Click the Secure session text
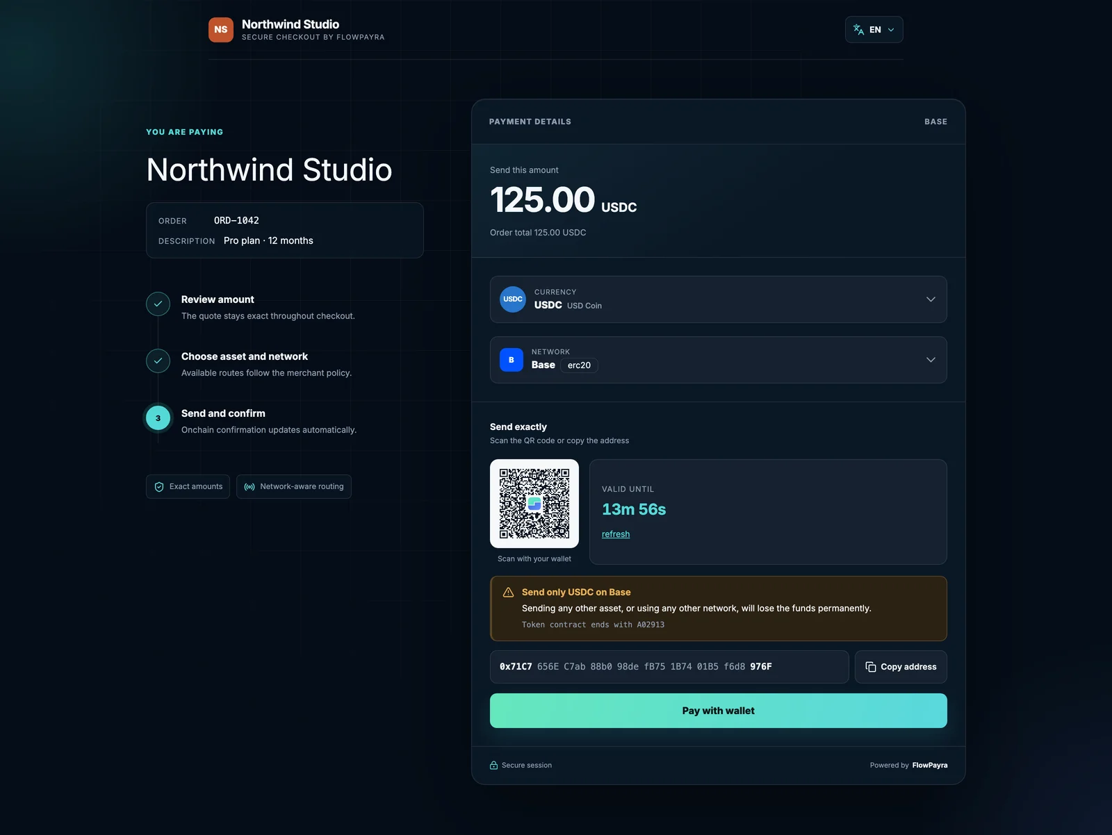 pos(527,766)
